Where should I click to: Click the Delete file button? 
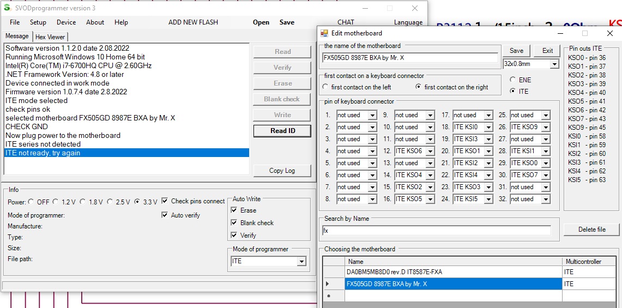coord(591,230)
